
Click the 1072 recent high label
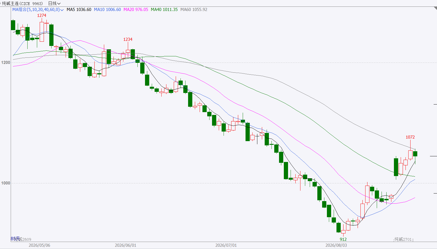pyautogui.click(x=410, y=137)
